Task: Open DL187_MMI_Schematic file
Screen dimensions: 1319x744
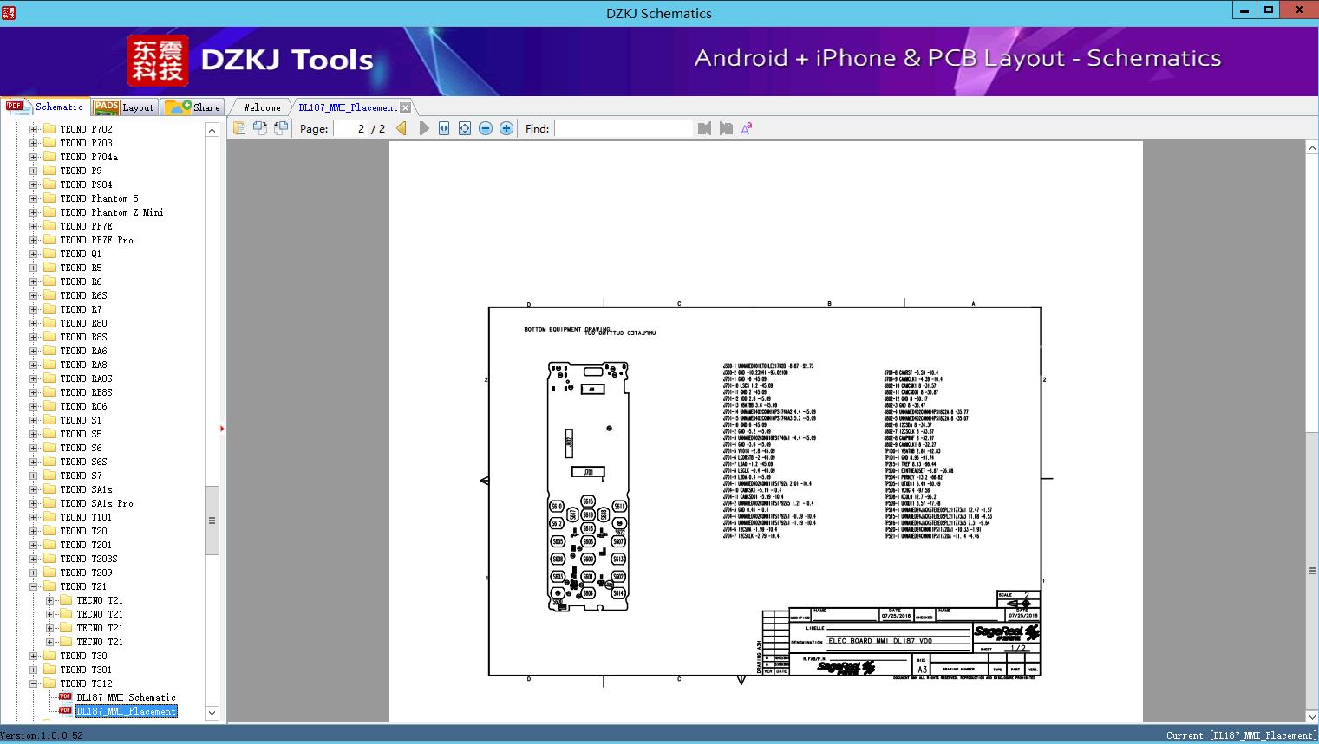Action: coord(126,697)
